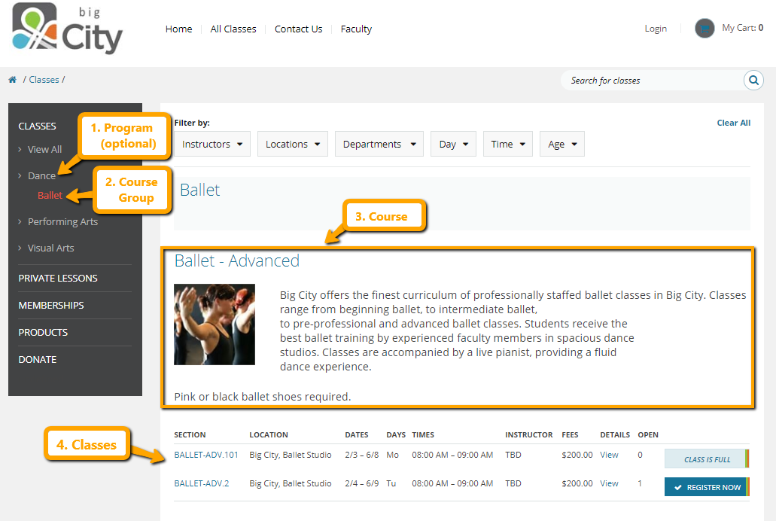
Task: Click Register Now for BALLET-ADV.2
Action: click(x=705, y=487)
